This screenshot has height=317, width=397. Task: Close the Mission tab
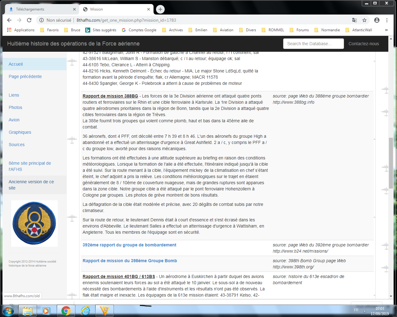149,9
